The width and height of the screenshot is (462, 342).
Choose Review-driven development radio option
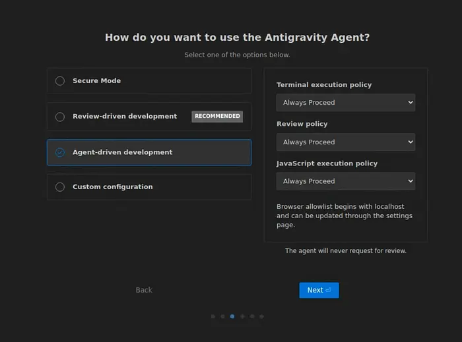(x=60, y=117)
